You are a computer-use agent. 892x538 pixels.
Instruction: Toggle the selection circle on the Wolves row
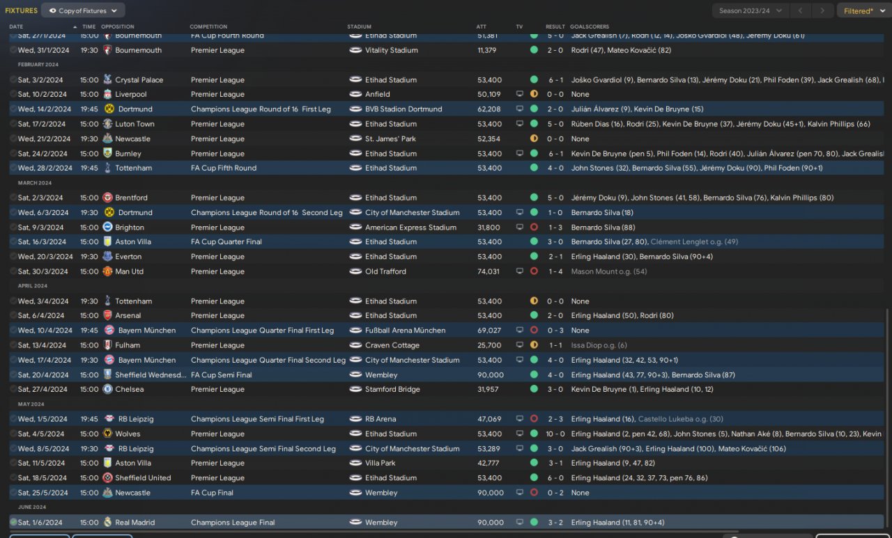tap(13, 434)
